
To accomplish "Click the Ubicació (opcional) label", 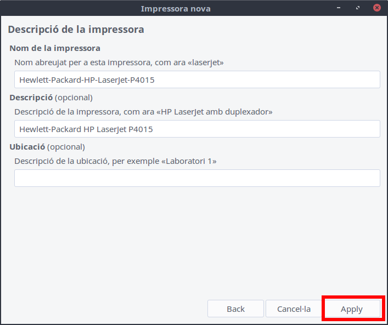I will point(47,147).
